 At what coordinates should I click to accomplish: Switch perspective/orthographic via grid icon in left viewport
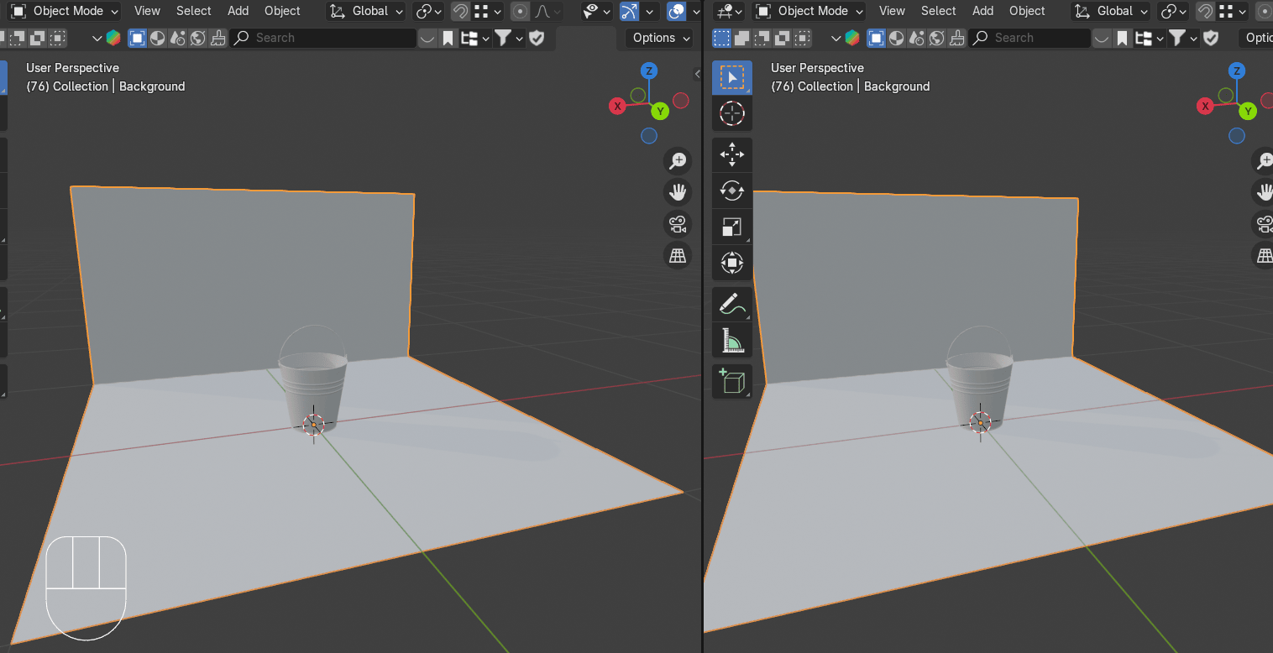tap(677, 255)
